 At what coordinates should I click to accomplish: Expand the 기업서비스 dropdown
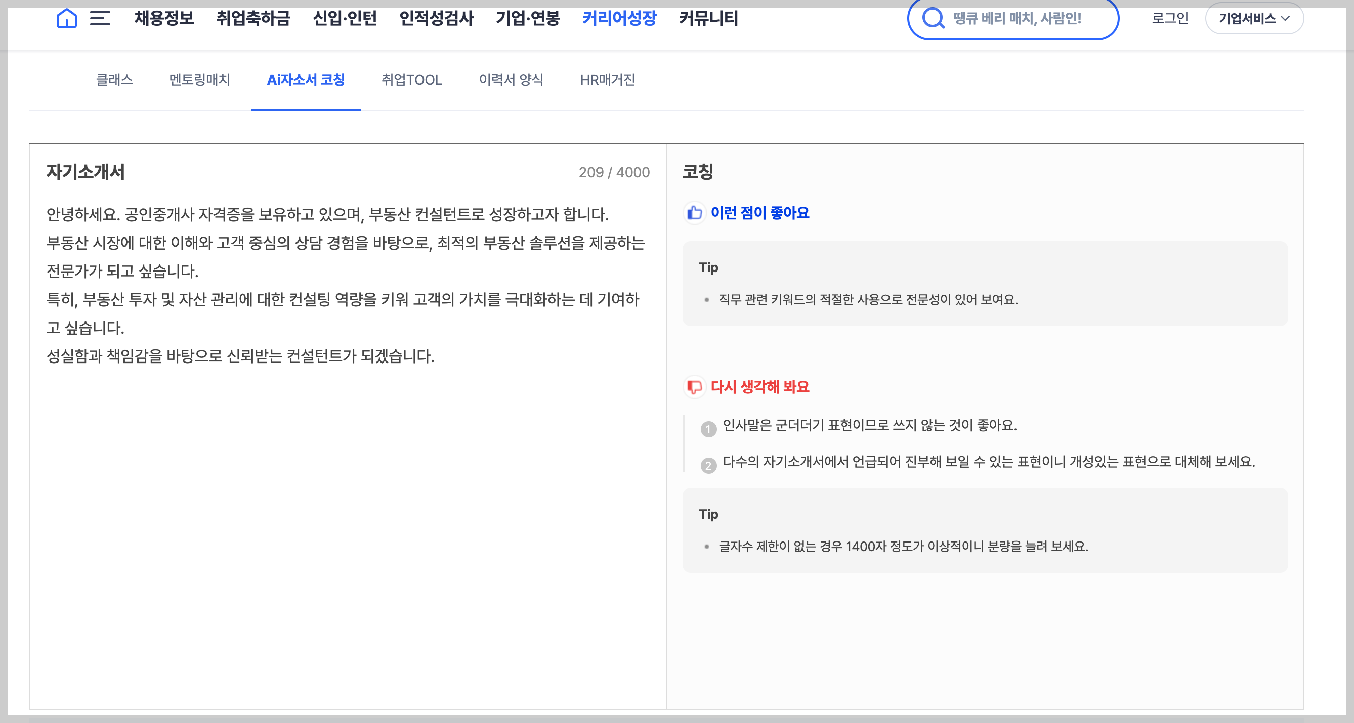(x=1254, y=18)
